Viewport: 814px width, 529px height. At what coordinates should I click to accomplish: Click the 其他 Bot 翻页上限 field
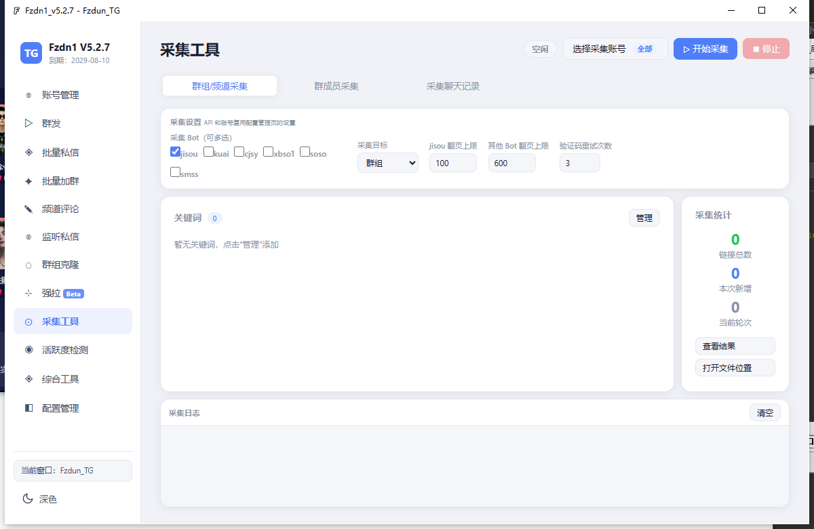point(512,163)
